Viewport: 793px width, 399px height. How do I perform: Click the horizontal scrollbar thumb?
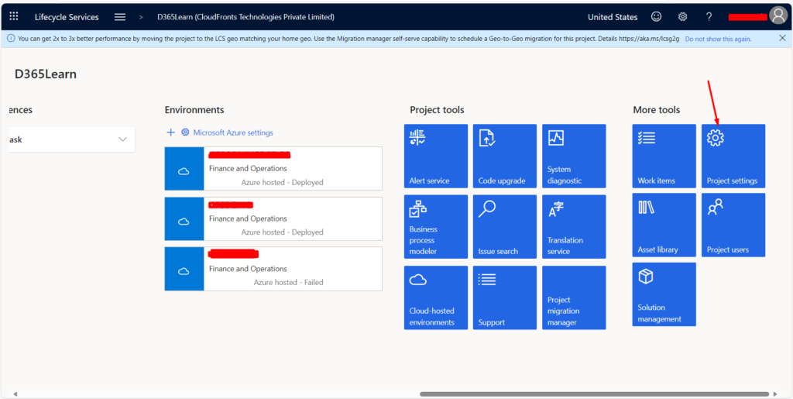tap(595, 394)
